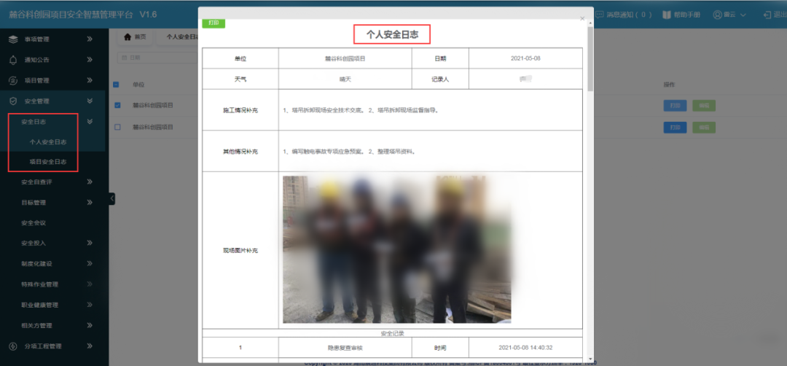Click green edit button in first row
Image resolution: width=787 pixels, height=366 pixels.
704,106
